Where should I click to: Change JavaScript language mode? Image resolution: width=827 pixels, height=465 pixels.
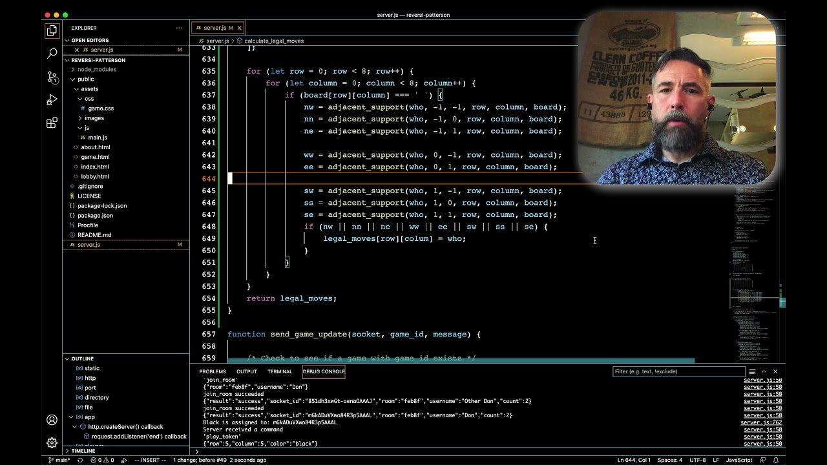tap(739, 460)
